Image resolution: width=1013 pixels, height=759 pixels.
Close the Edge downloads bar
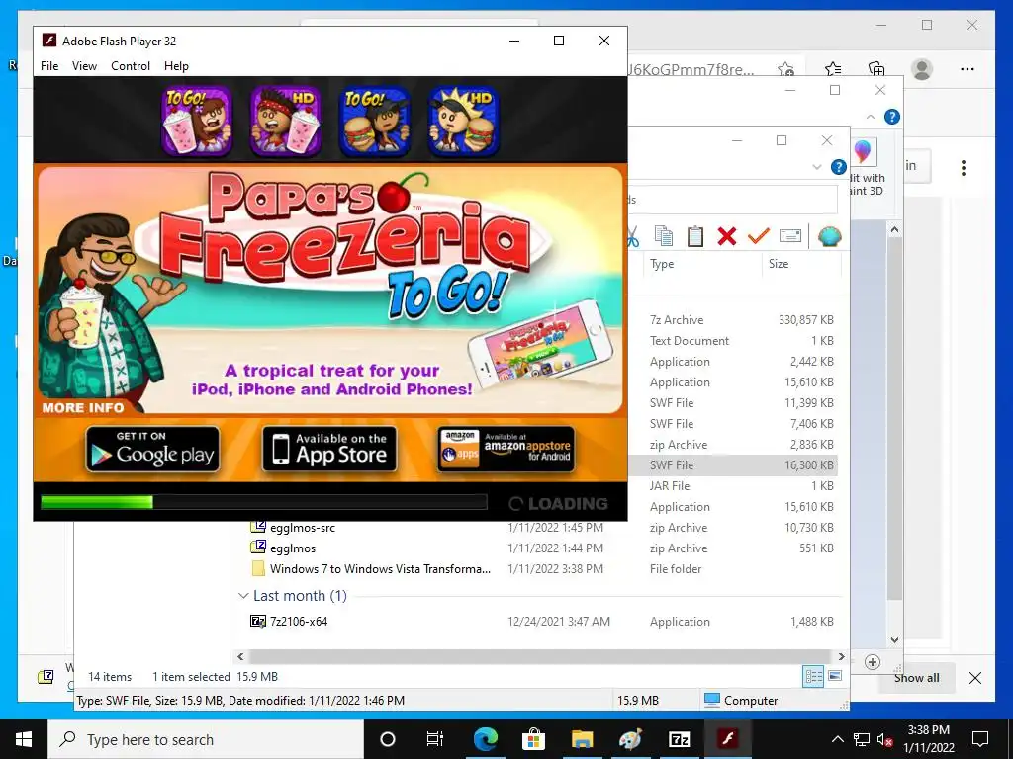pyautogui.click(x=975, y=678)
